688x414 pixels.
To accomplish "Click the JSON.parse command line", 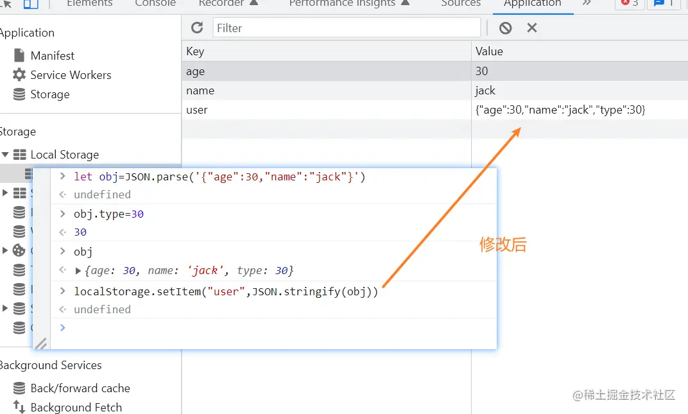I will tap(219, 177).
